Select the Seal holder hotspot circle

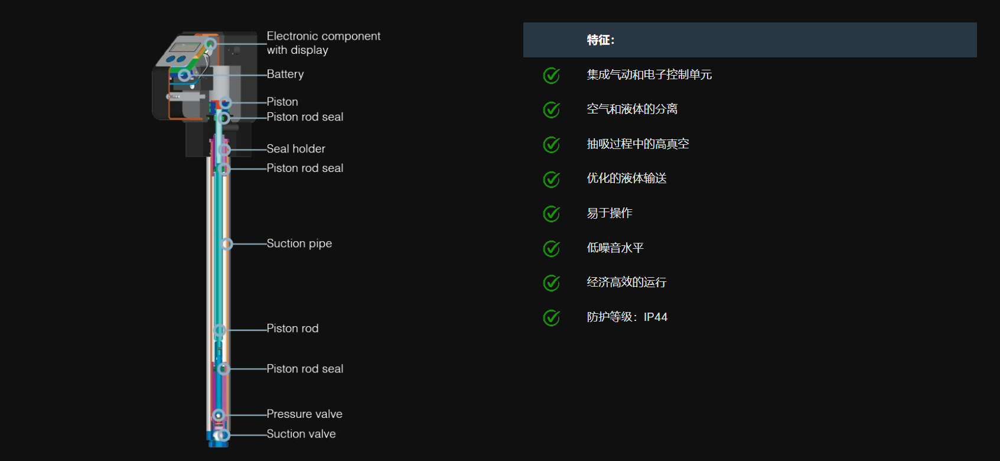(x=224, y=150)
